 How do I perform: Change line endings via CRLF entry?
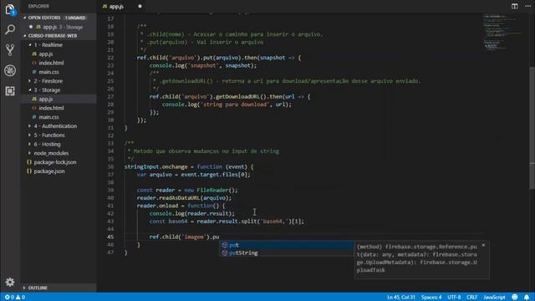point(472,297)
